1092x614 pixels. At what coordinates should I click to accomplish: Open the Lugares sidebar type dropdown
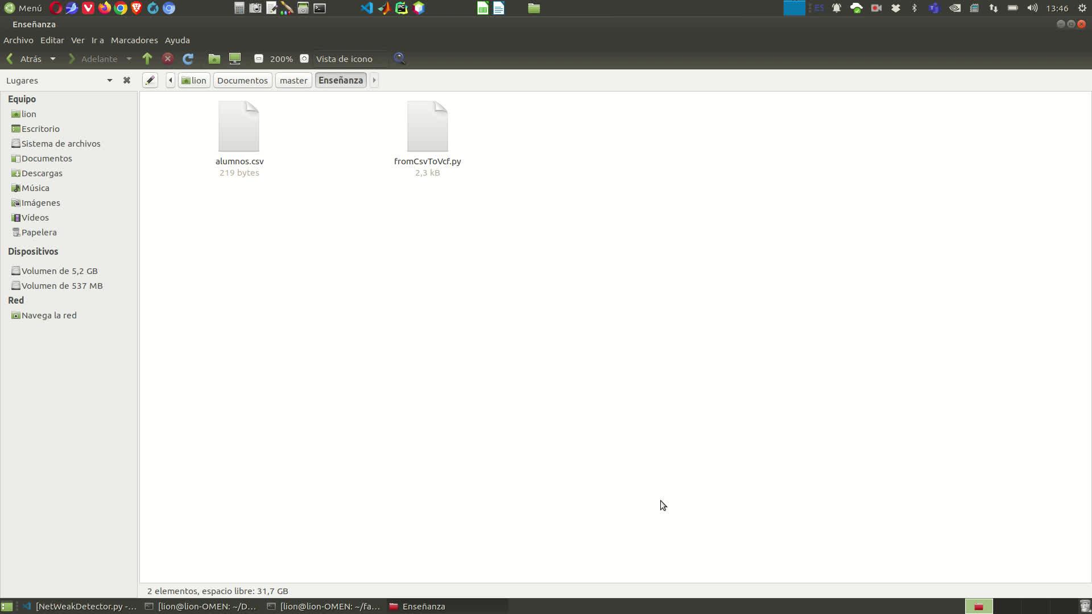[109, 80]
